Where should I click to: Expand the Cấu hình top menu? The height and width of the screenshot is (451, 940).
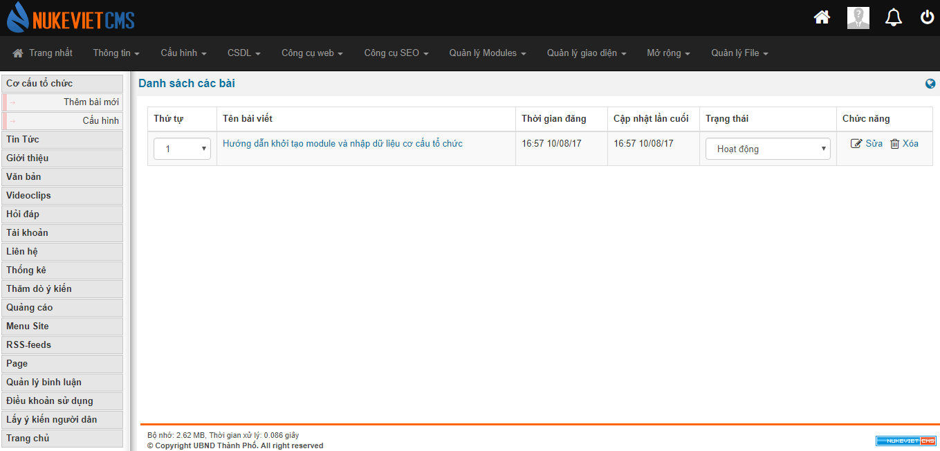pos(183,53)
